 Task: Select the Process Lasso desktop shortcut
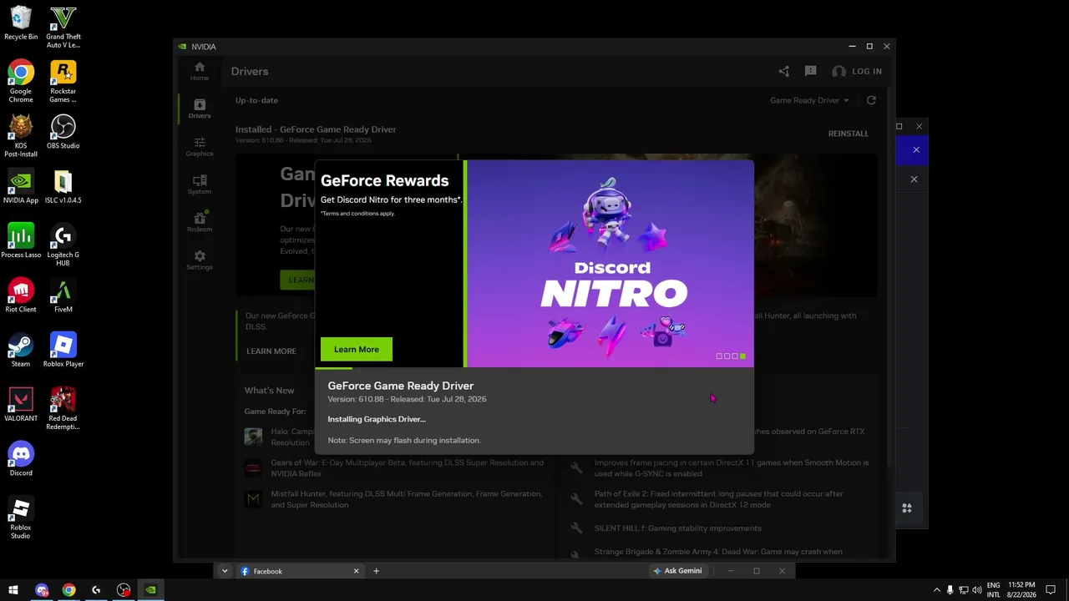tap(21, 241)
